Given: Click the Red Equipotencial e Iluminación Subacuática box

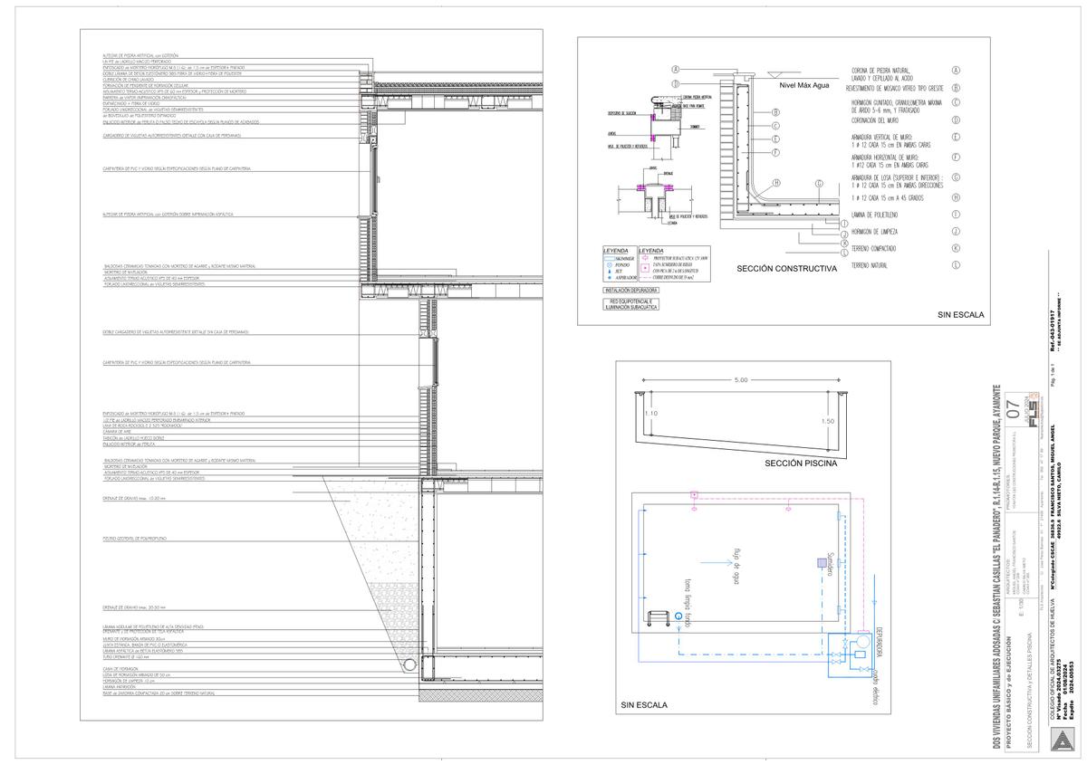Looking at the screenshot, I should point(618,304).
